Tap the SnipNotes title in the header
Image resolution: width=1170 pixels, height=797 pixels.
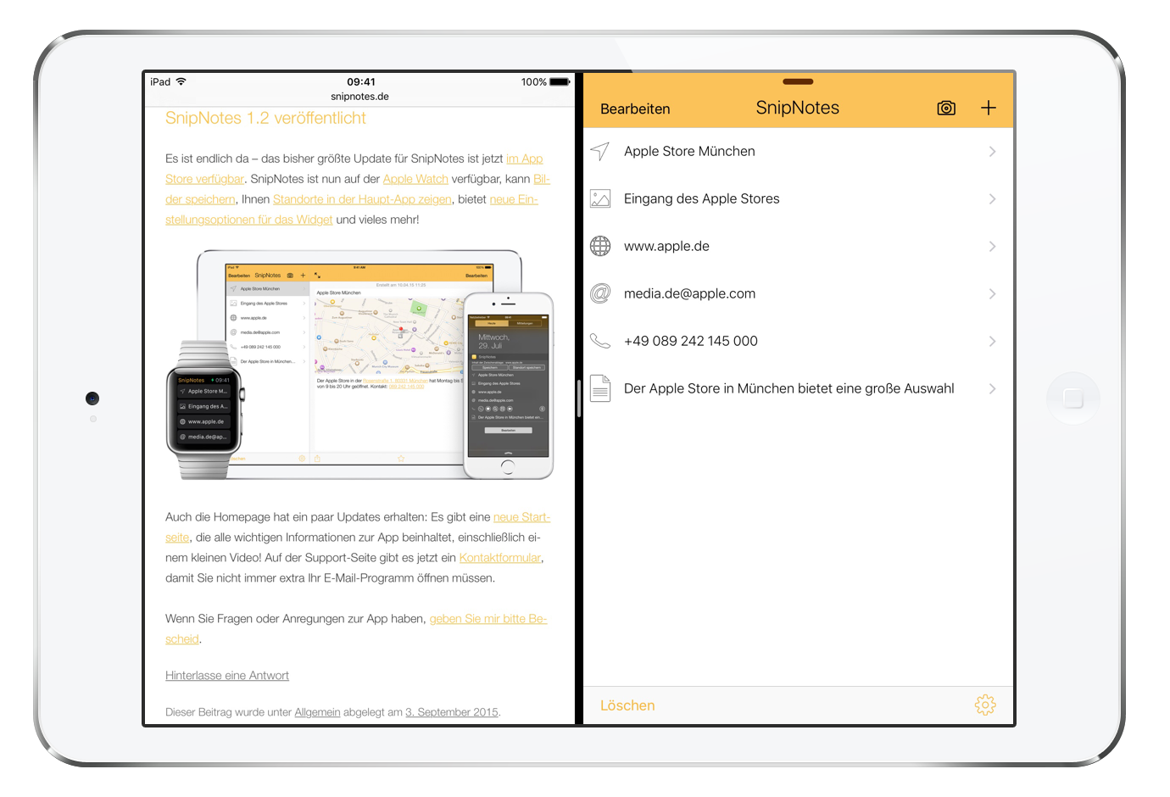798,108
